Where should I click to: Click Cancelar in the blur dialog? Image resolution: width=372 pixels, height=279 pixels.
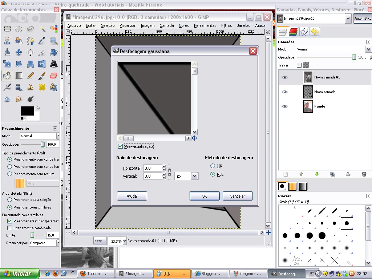pyautogui.click(x=238, y=196)
